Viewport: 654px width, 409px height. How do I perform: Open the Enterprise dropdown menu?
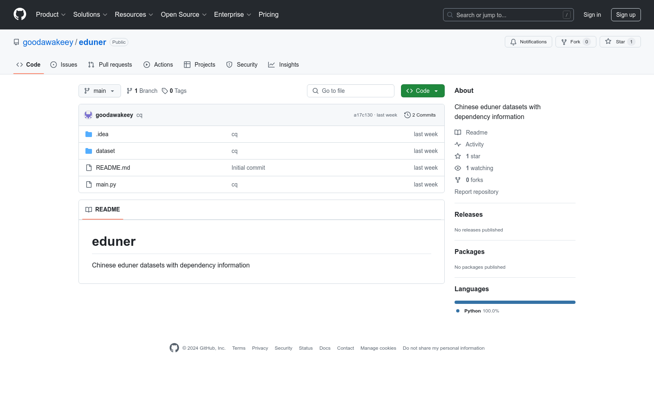point(233,15)
